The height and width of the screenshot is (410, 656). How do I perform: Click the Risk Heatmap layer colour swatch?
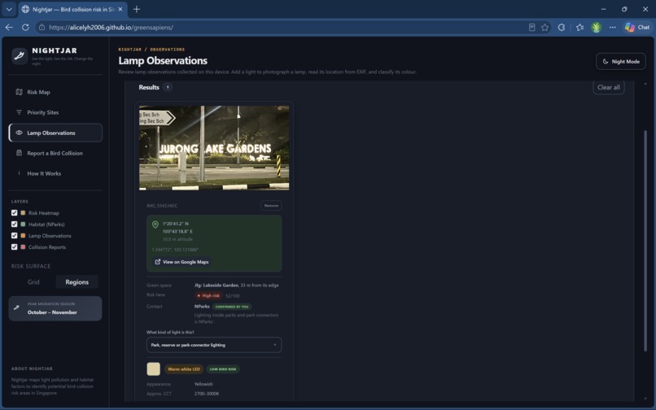coord(23,212)
